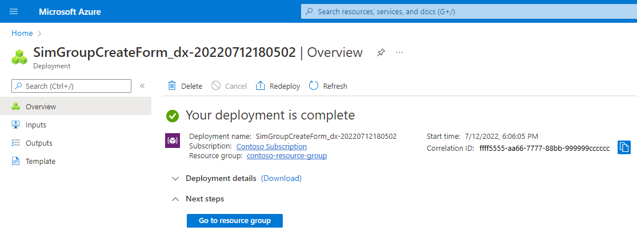Select Overview in the left menu
The image size is (637, 235).
(x=75, y=107)
